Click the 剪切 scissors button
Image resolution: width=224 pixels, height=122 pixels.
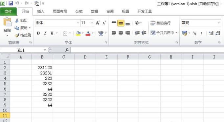21,21
